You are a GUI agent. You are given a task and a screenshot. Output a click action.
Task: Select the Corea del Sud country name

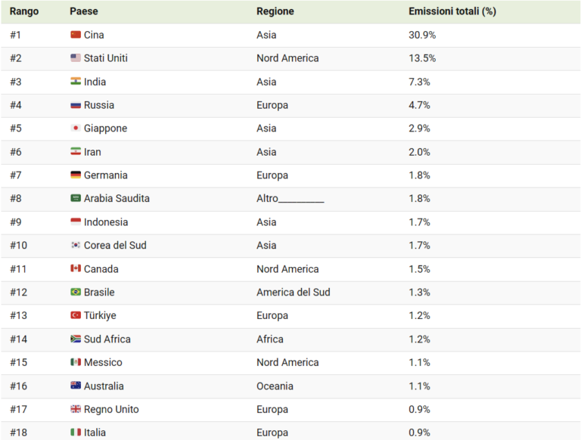coord(115,245)
